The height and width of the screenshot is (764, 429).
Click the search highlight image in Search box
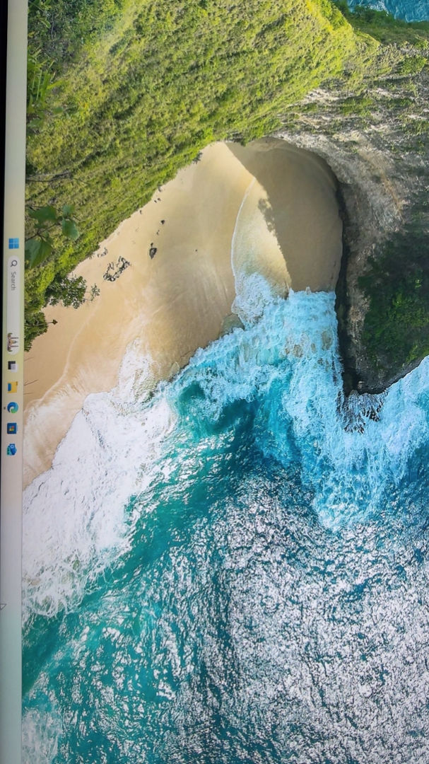click(x=13, y=342)
